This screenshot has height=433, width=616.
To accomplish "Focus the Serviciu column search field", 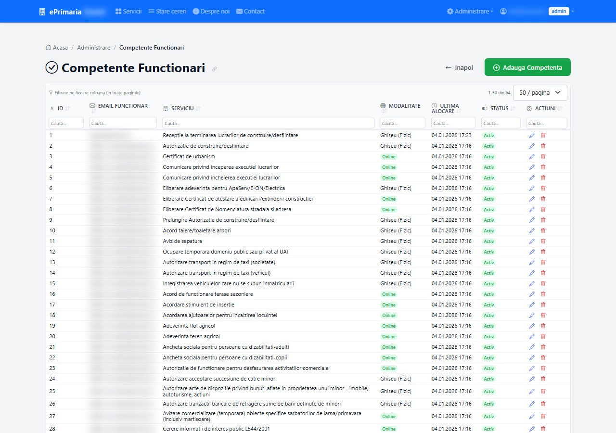I will pos(268,123).
